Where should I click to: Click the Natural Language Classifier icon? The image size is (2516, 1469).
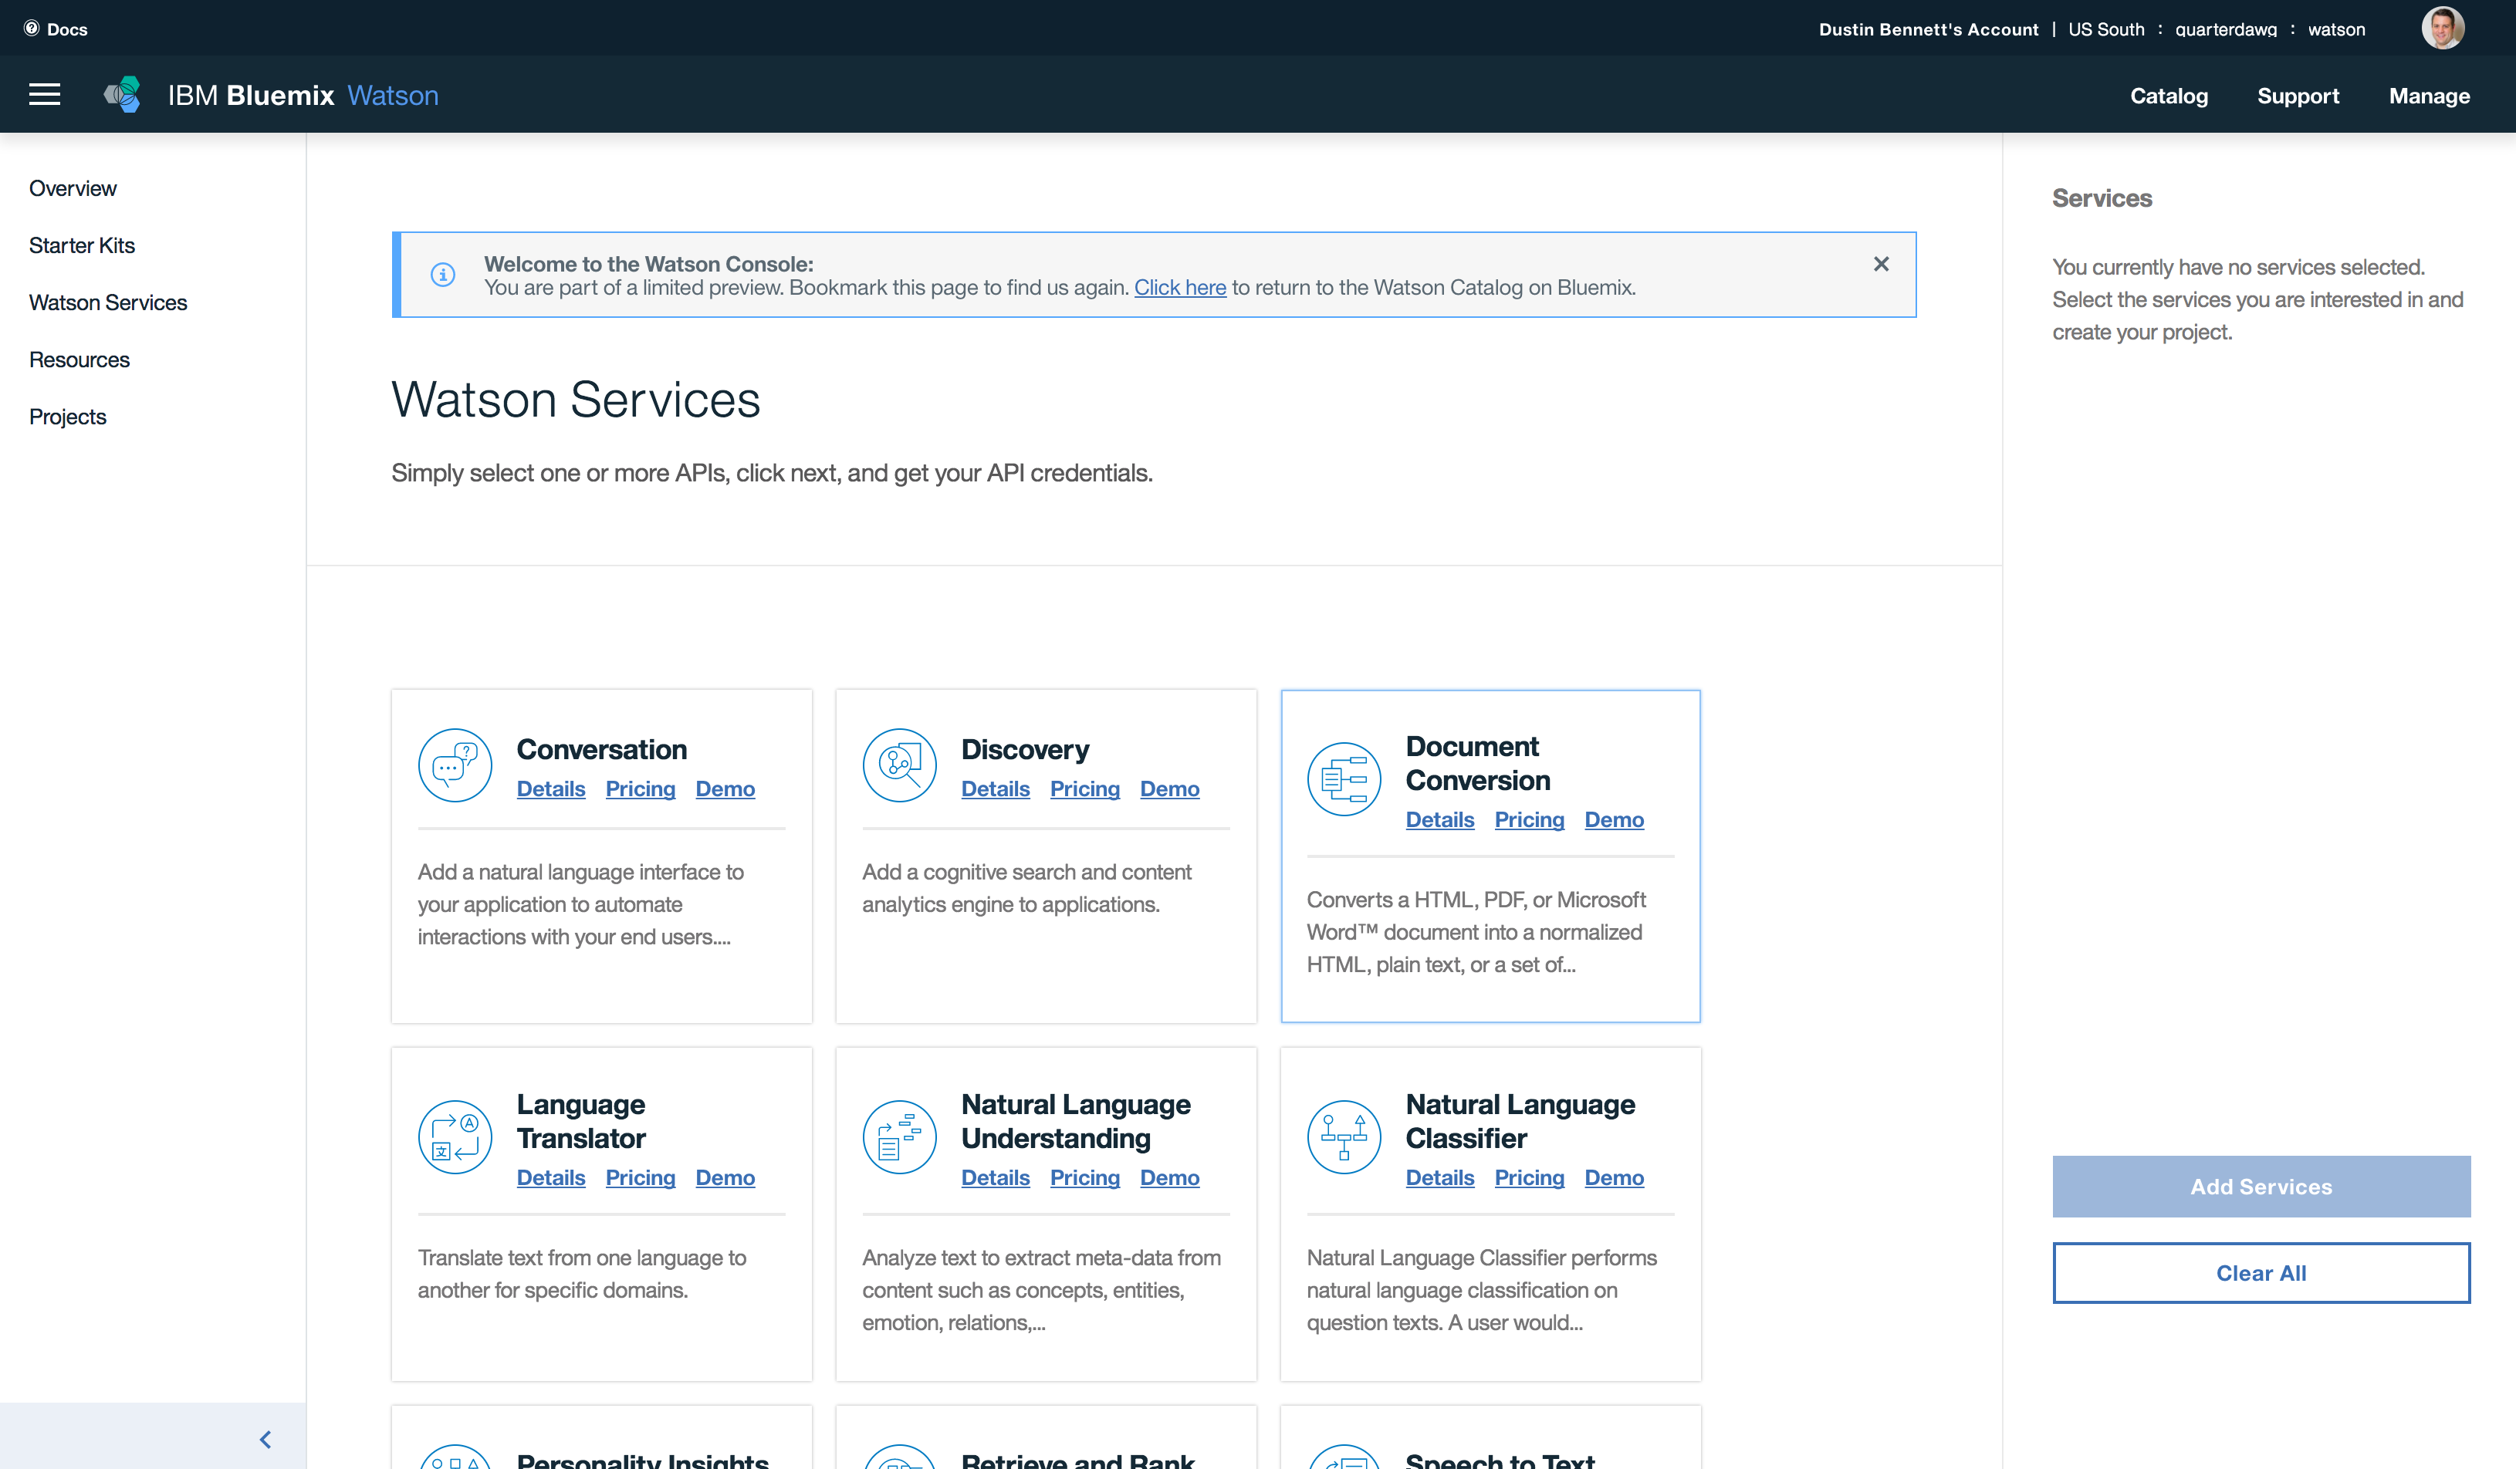tap(1343, 1136)
